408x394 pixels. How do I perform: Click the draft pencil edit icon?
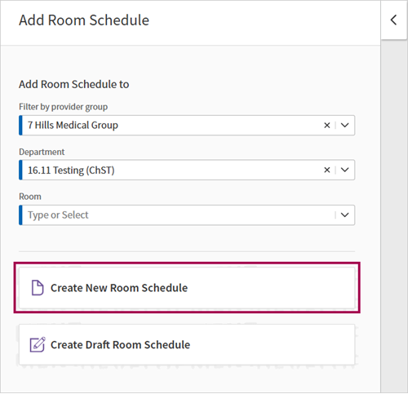[38, 344]
